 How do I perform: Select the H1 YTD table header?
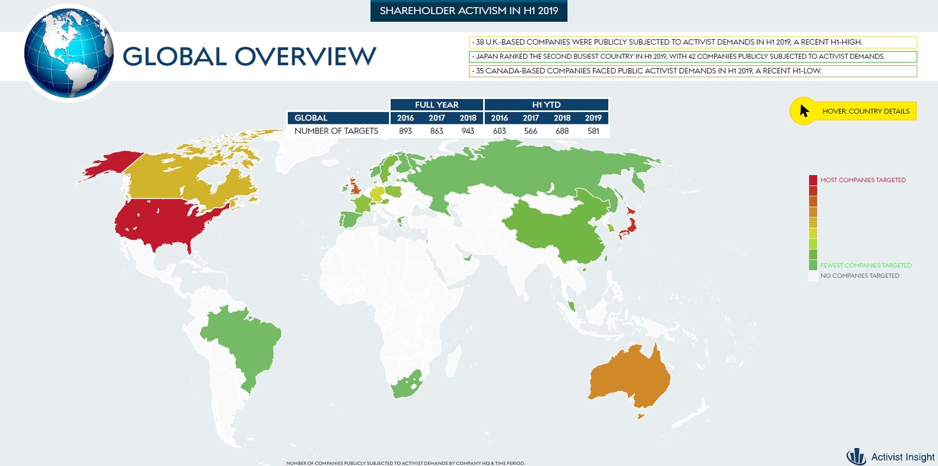click(x=546, y=104)
